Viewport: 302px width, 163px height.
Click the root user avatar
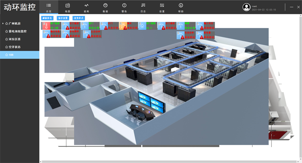coord(246,7)
